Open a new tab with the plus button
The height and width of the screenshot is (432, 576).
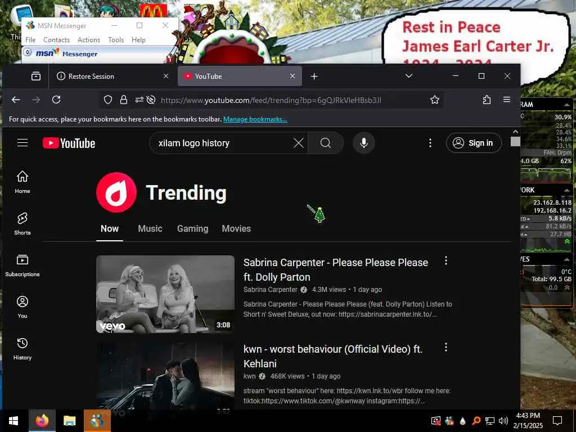coord(314,76)
